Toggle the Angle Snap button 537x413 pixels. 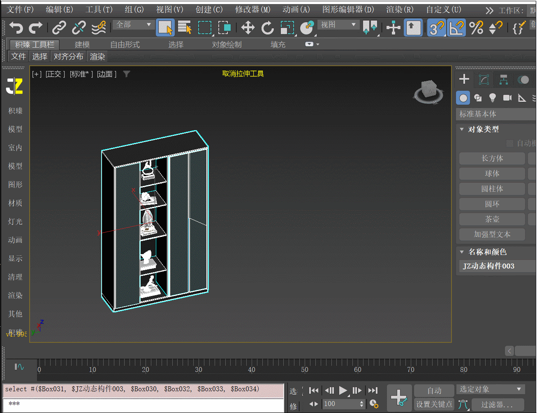tap(457, 28)
